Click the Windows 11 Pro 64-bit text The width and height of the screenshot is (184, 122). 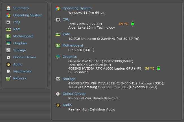click(86, 13)
